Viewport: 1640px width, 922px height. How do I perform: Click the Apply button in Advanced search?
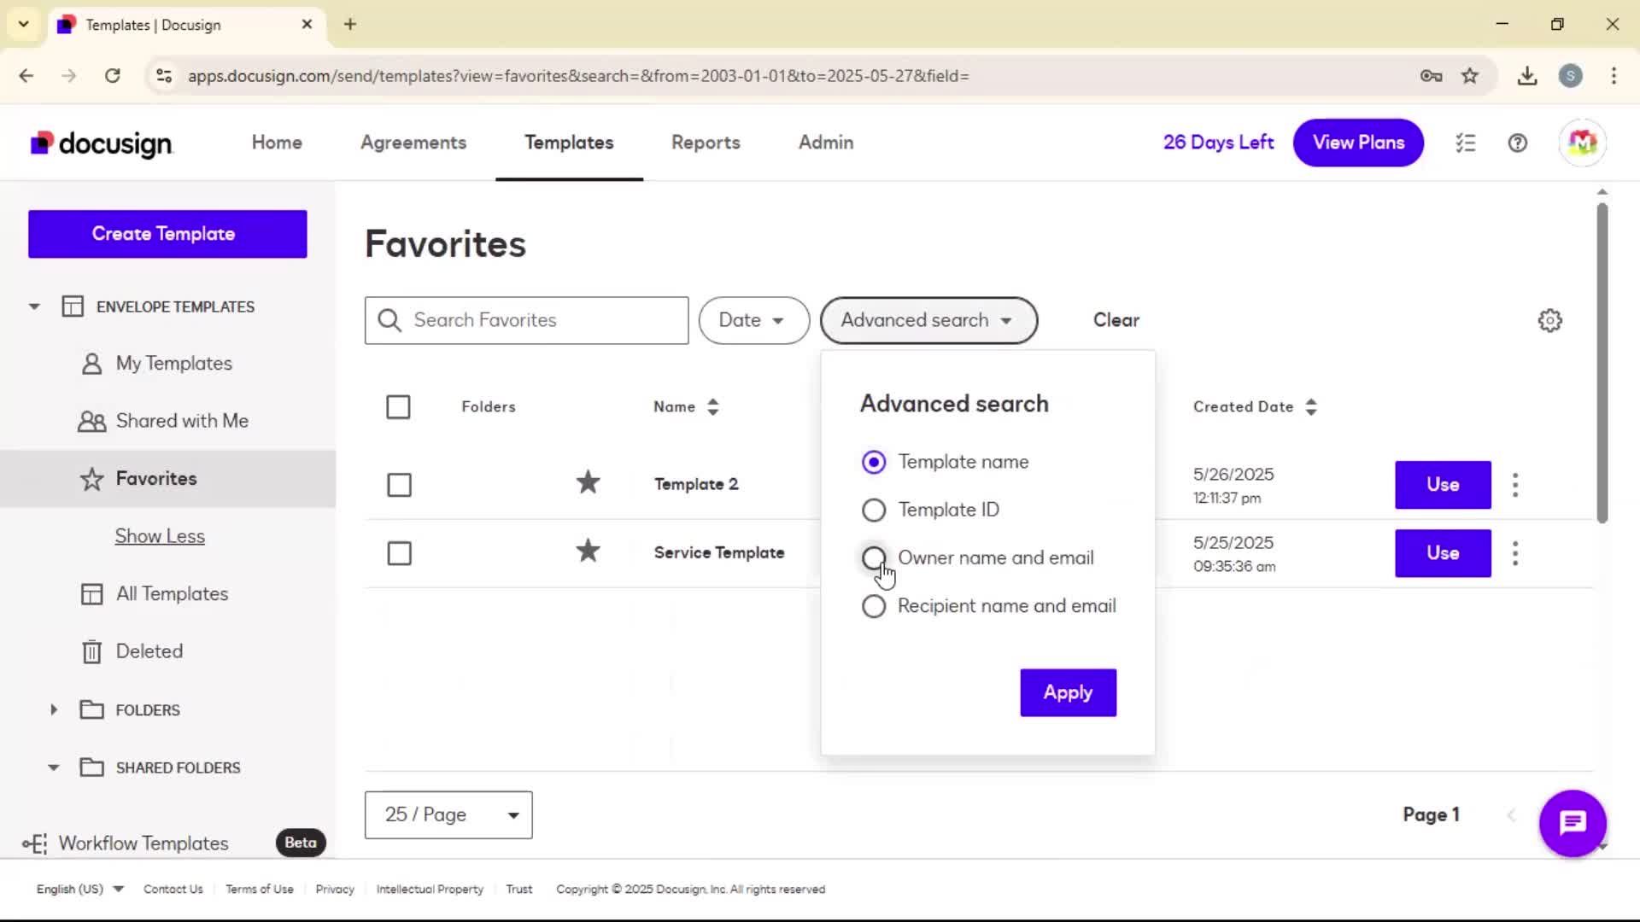(x=1068, y=692)
